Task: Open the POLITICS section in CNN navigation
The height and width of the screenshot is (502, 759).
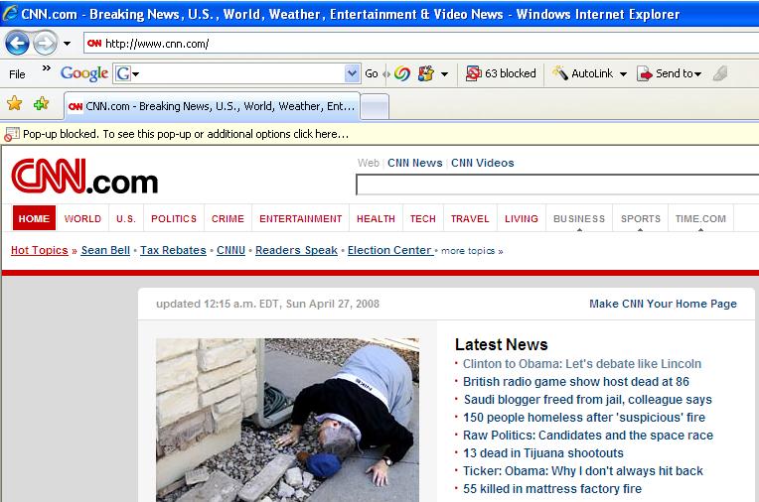Action: tap(174, 219)
